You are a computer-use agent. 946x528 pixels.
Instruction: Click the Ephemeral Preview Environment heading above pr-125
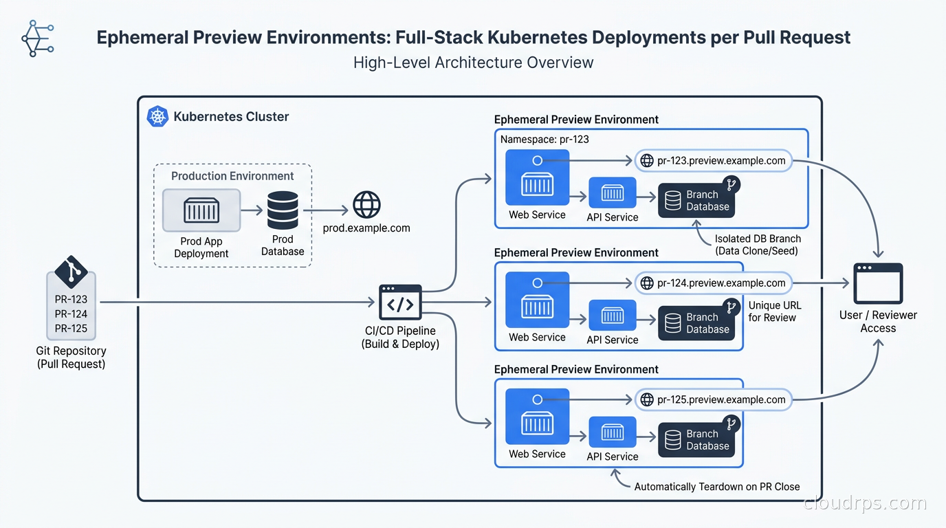coord(576,369)
